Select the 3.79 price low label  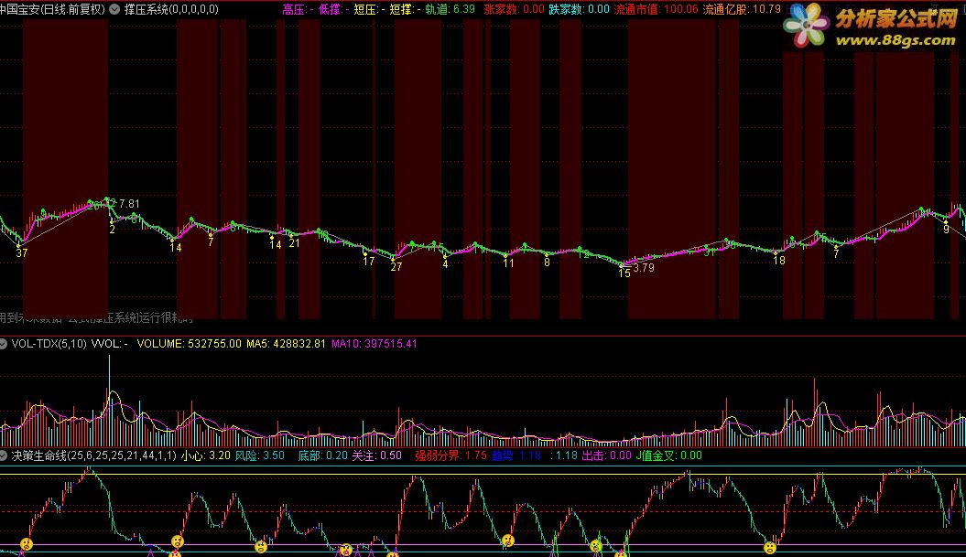(x=644, y=268)
